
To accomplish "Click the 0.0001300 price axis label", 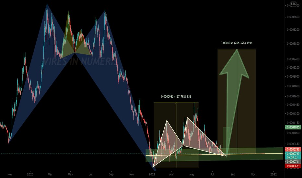I will pyautogui.click(x=293, y=114).
